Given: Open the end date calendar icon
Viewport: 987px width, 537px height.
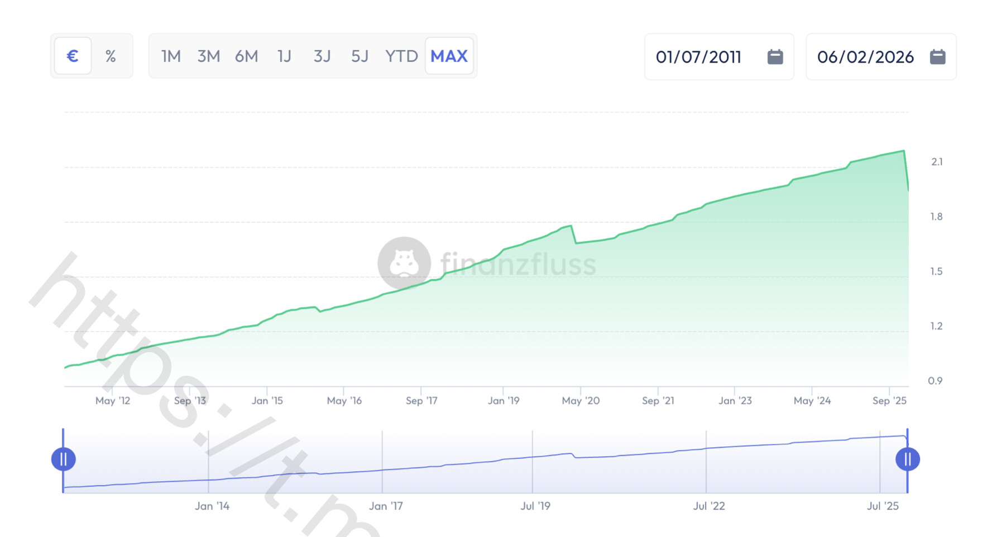Looking at the screenshot, I should pos(937,57).
